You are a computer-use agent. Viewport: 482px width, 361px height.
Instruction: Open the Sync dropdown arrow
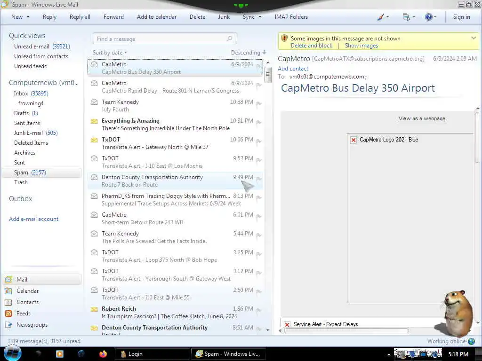(x=260, y=17)
